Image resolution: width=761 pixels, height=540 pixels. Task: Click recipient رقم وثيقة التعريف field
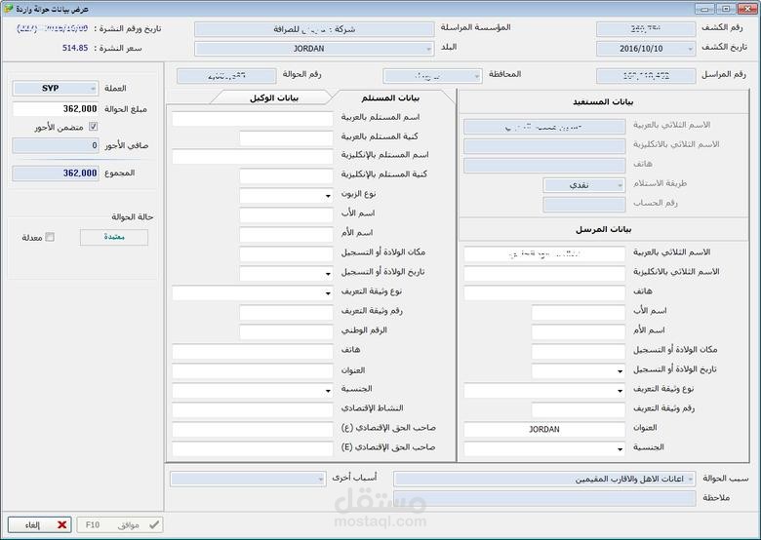[x=286, y=313]
